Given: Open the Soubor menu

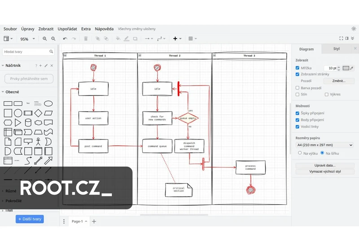Looking at the screenshot, I should click(x=10, y=29).
